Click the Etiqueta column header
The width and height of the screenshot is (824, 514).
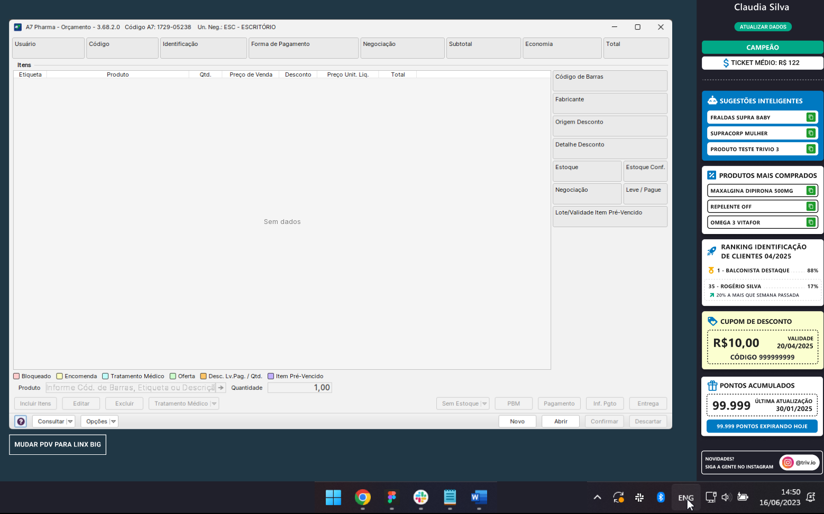(x=30, y=74)
